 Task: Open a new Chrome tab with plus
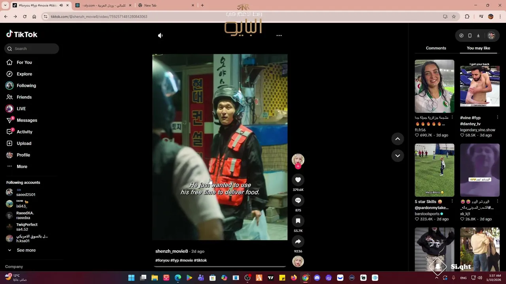[x=202, y=6]
